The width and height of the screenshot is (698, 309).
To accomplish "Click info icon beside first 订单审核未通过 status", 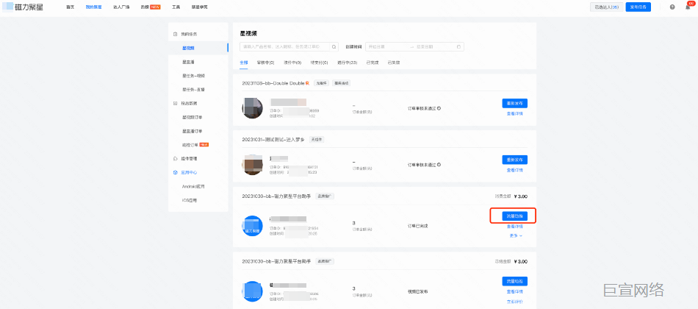I will 439,108.
